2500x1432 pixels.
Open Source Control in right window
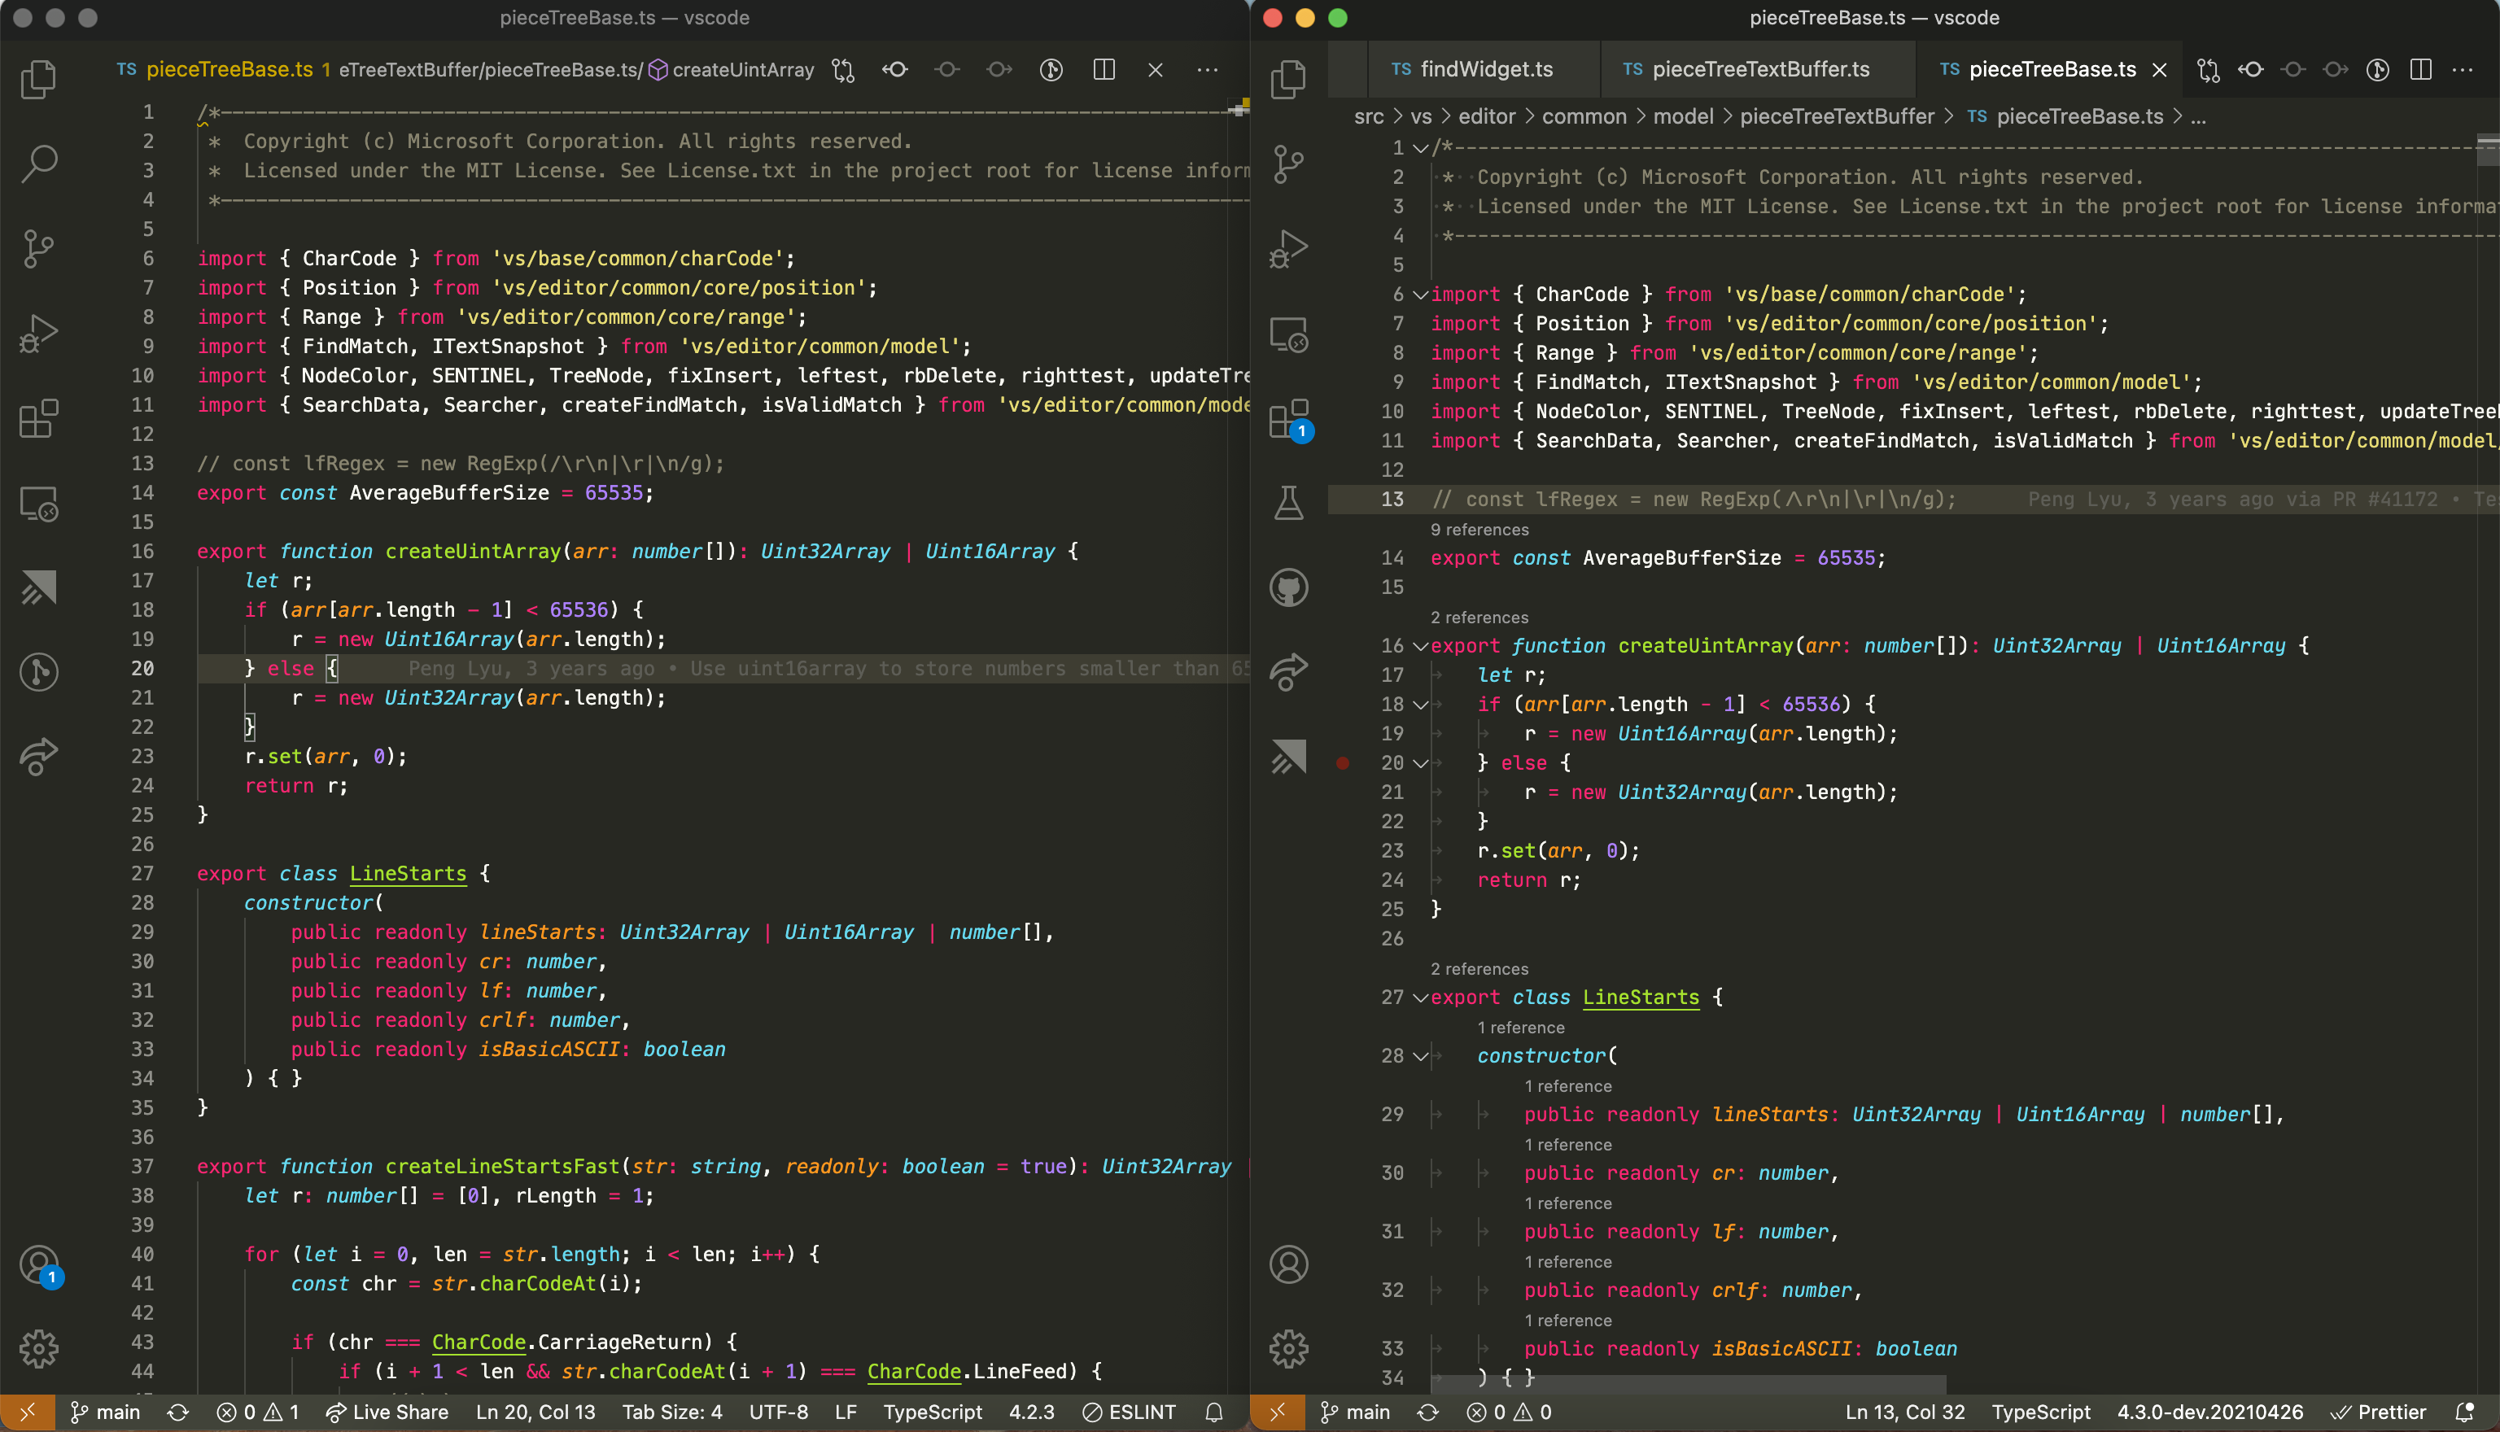click(x=1288, y=164)
